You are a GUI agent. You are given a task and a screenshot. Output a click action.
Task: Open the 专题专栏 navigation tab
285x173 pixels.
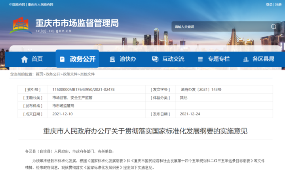point(218,59)
